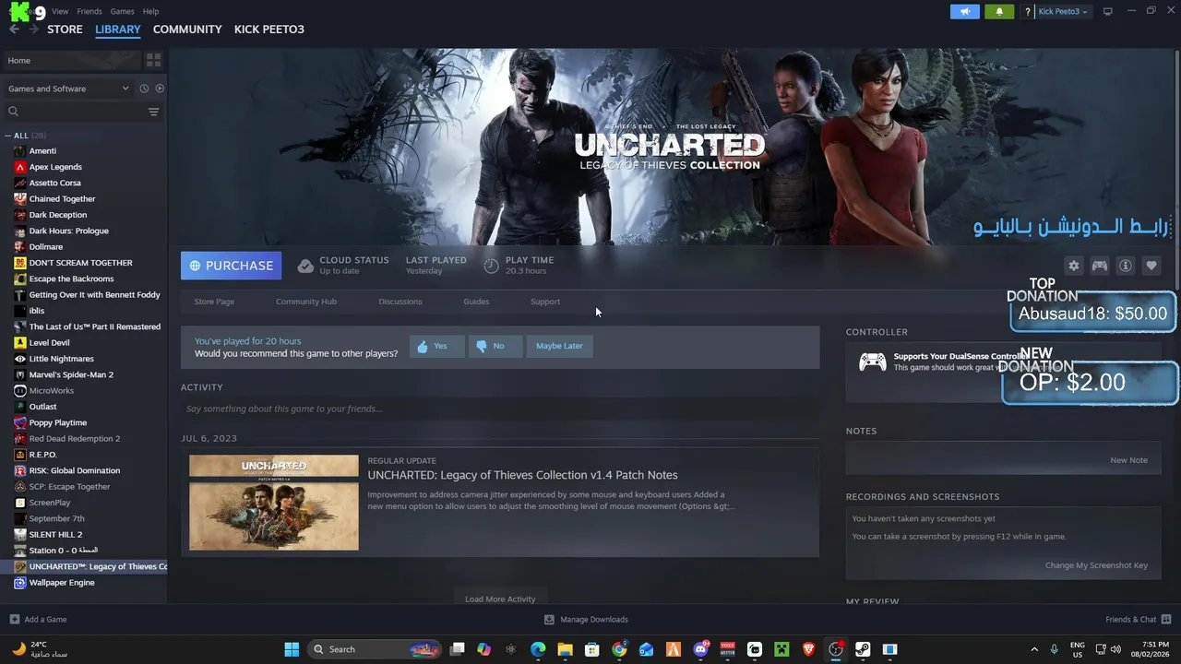Select Wallpaper Engine in the game list

click(62, 582)
